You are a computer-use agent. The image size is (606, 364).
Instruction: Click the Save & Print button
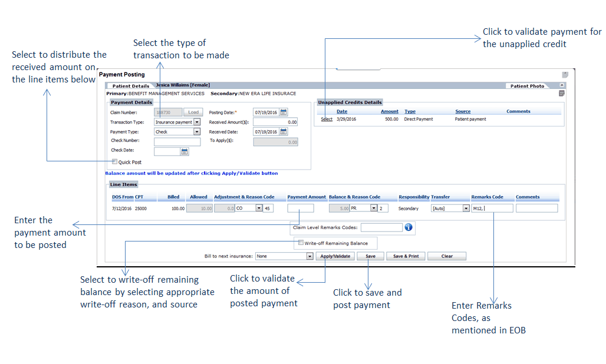(x=406, y=256)
